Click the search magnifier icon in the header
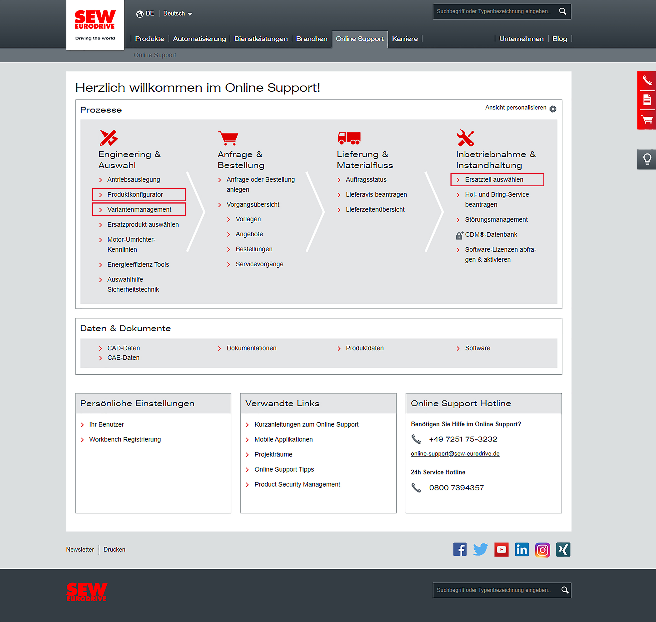Viewport: 656px width, 622px height. click(x=563, y=11)
